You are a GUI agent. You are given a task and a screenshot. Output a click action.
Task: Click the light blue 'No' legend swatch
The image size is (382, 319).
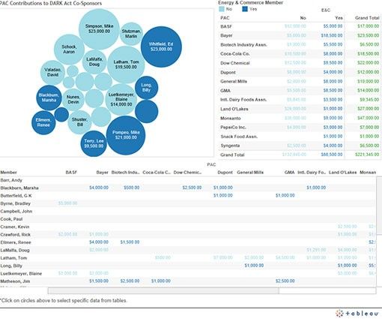[x=222, y=9]
